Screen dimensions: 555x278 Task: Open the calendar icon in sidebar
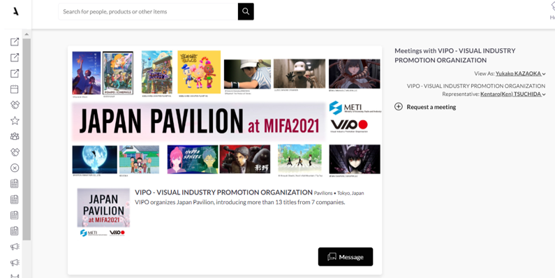click(15, 89)
